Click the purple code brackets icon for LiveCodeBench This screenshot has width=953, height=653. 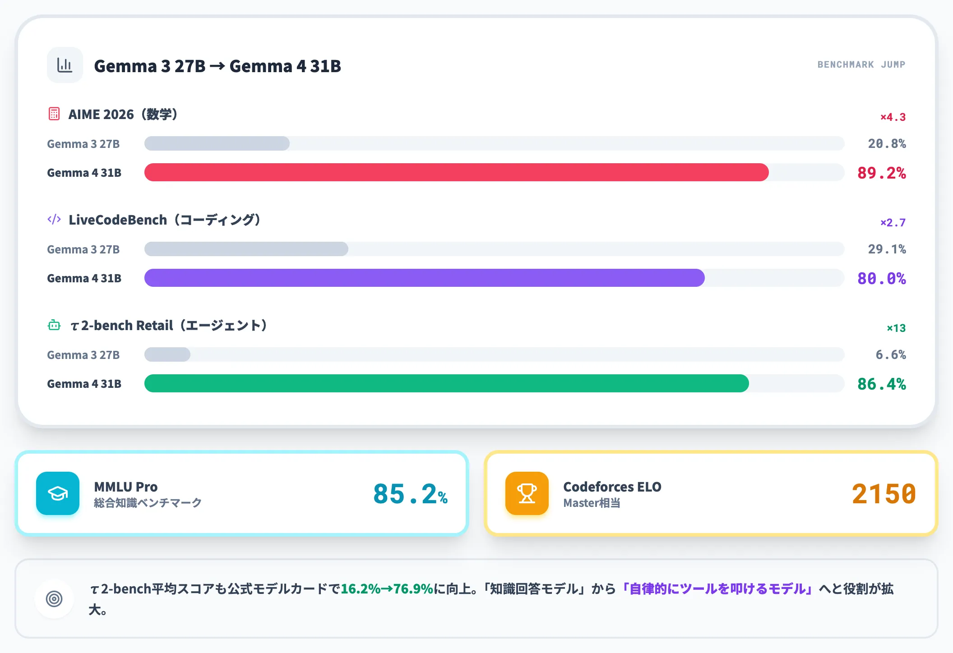point(54,220)
